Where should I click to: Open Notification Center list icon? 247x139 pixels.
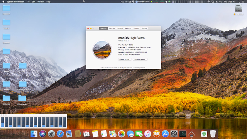click(x=243, y=2)
